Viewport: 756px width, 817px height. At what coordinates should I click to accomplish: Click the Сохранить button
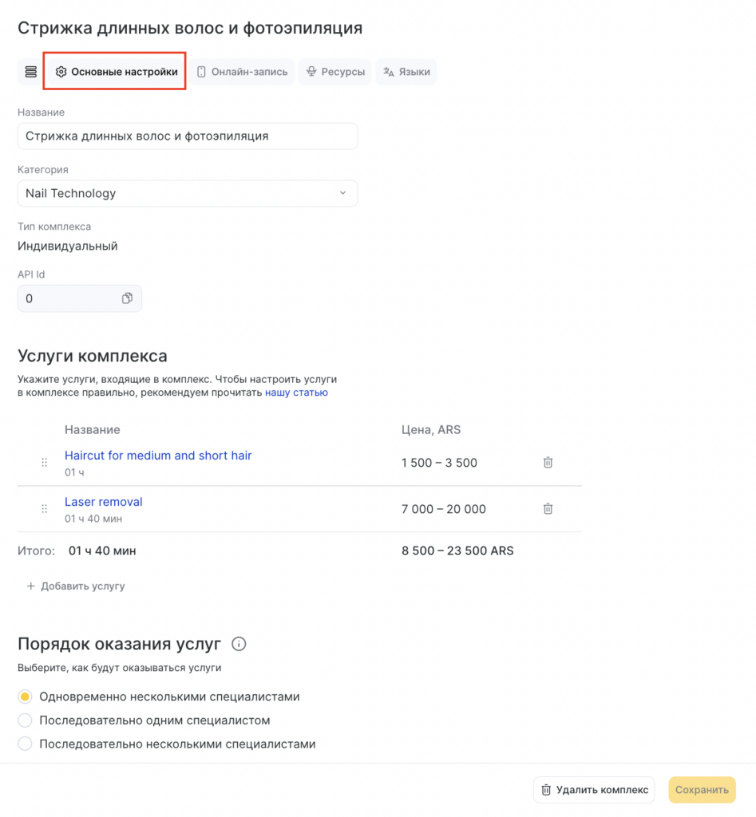[702, 790]
